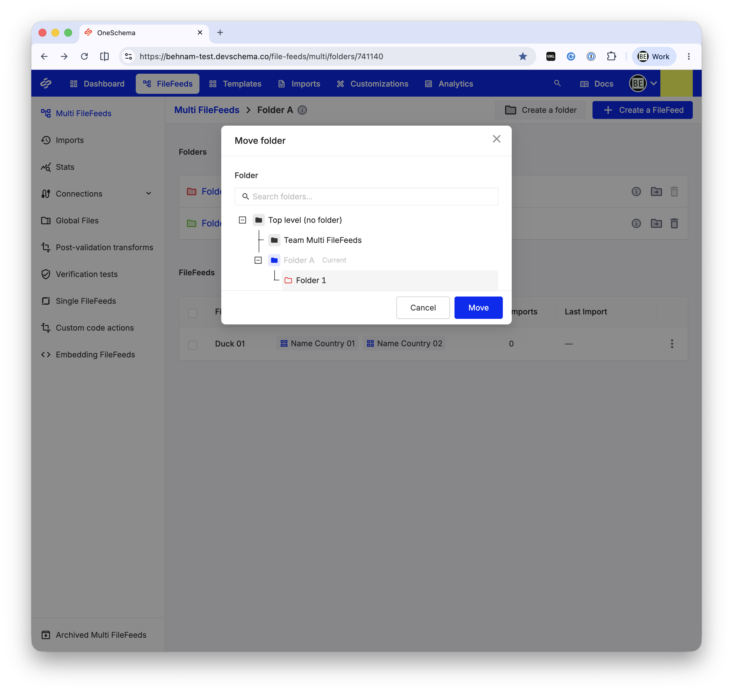This screenshot has height=693, width=733.
Task: Click info icon on first folder row
Action: [x=636, y=192]
